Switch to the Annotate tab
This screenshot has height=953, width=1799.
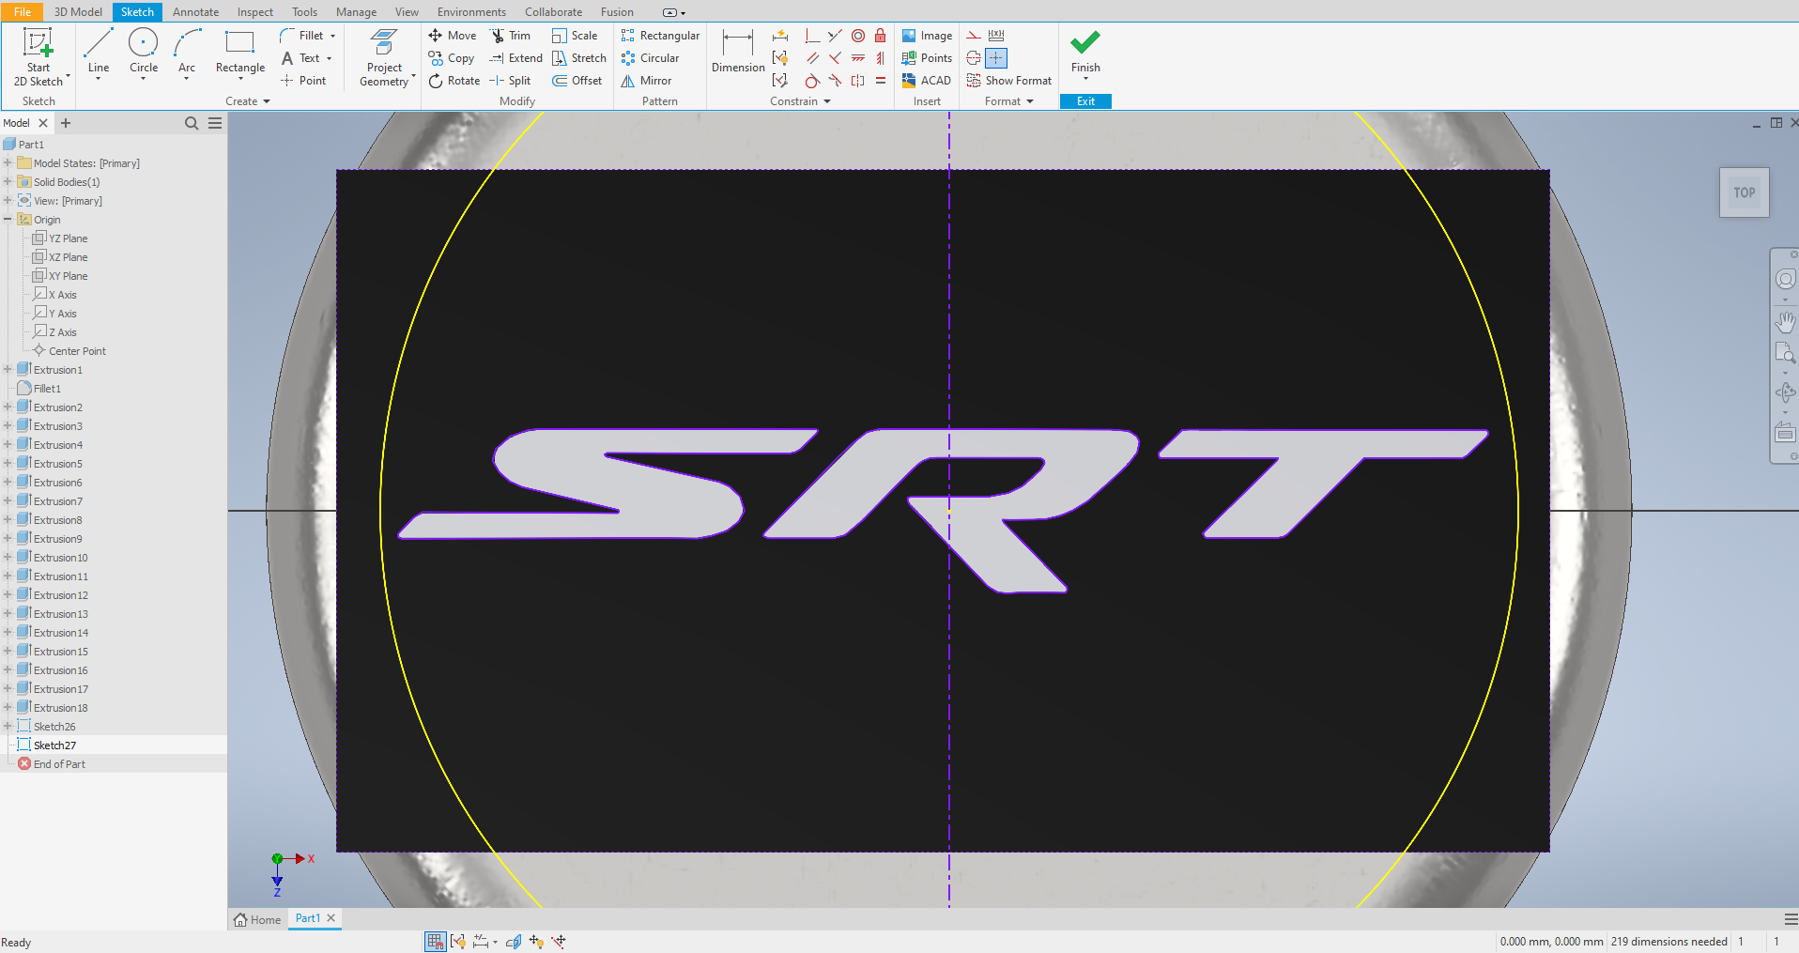(x=195, y=11)
